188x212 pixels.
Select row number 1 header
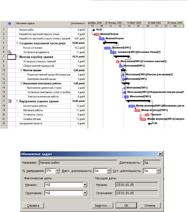click(4, 30)
